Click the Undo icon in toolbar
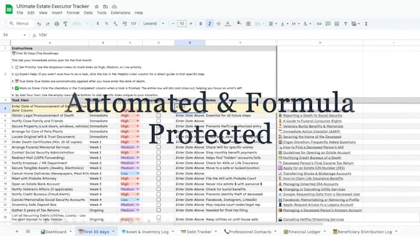Viewport: 420px width, 236px height. point(39,24)
